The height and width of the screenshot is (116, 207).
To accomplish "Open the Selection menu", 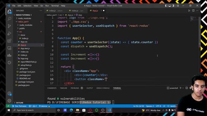I will coord(27,6).
